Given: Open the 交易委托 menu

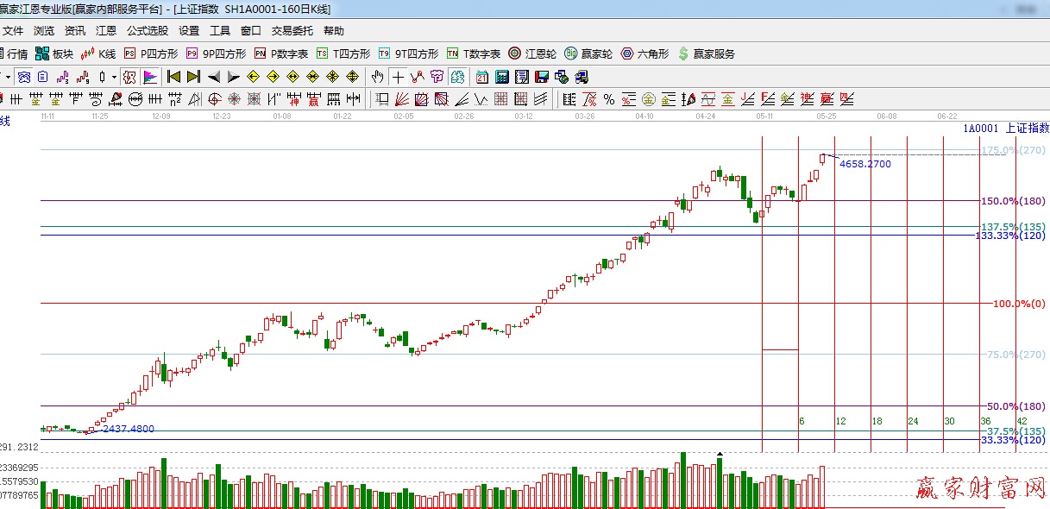Looking at the screenshot, I should pyautogui.click(x=292, y=31).
